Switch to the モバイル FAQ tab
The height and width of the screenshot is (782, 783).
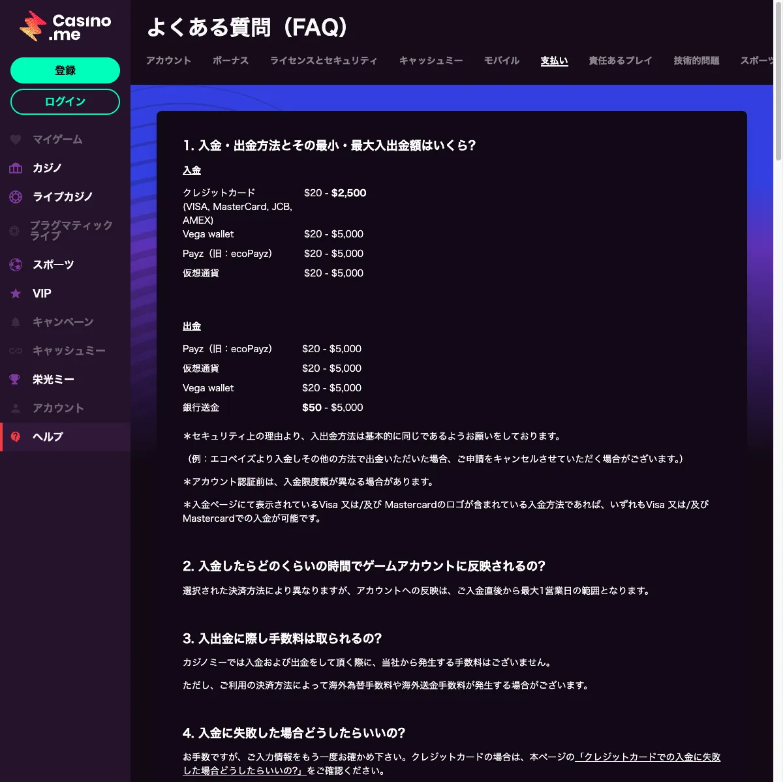(501, 61)
